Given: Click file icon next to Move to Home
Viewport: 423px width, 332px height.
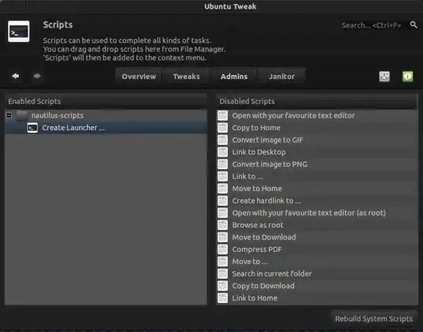Looking at the screenshot, I should pos(222,188).
